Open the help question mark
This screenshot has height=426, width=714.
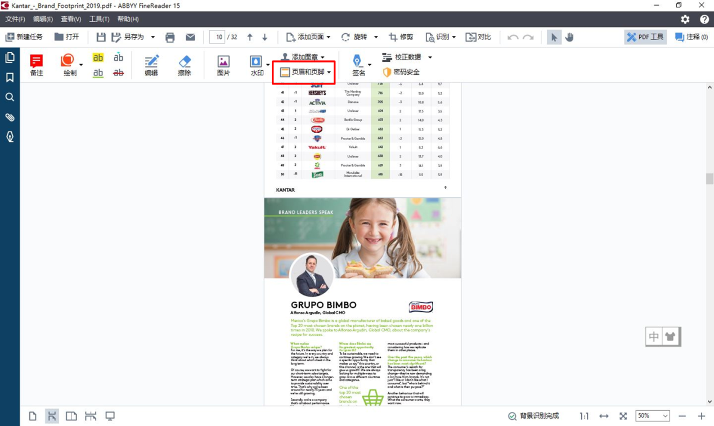(704, 19)
